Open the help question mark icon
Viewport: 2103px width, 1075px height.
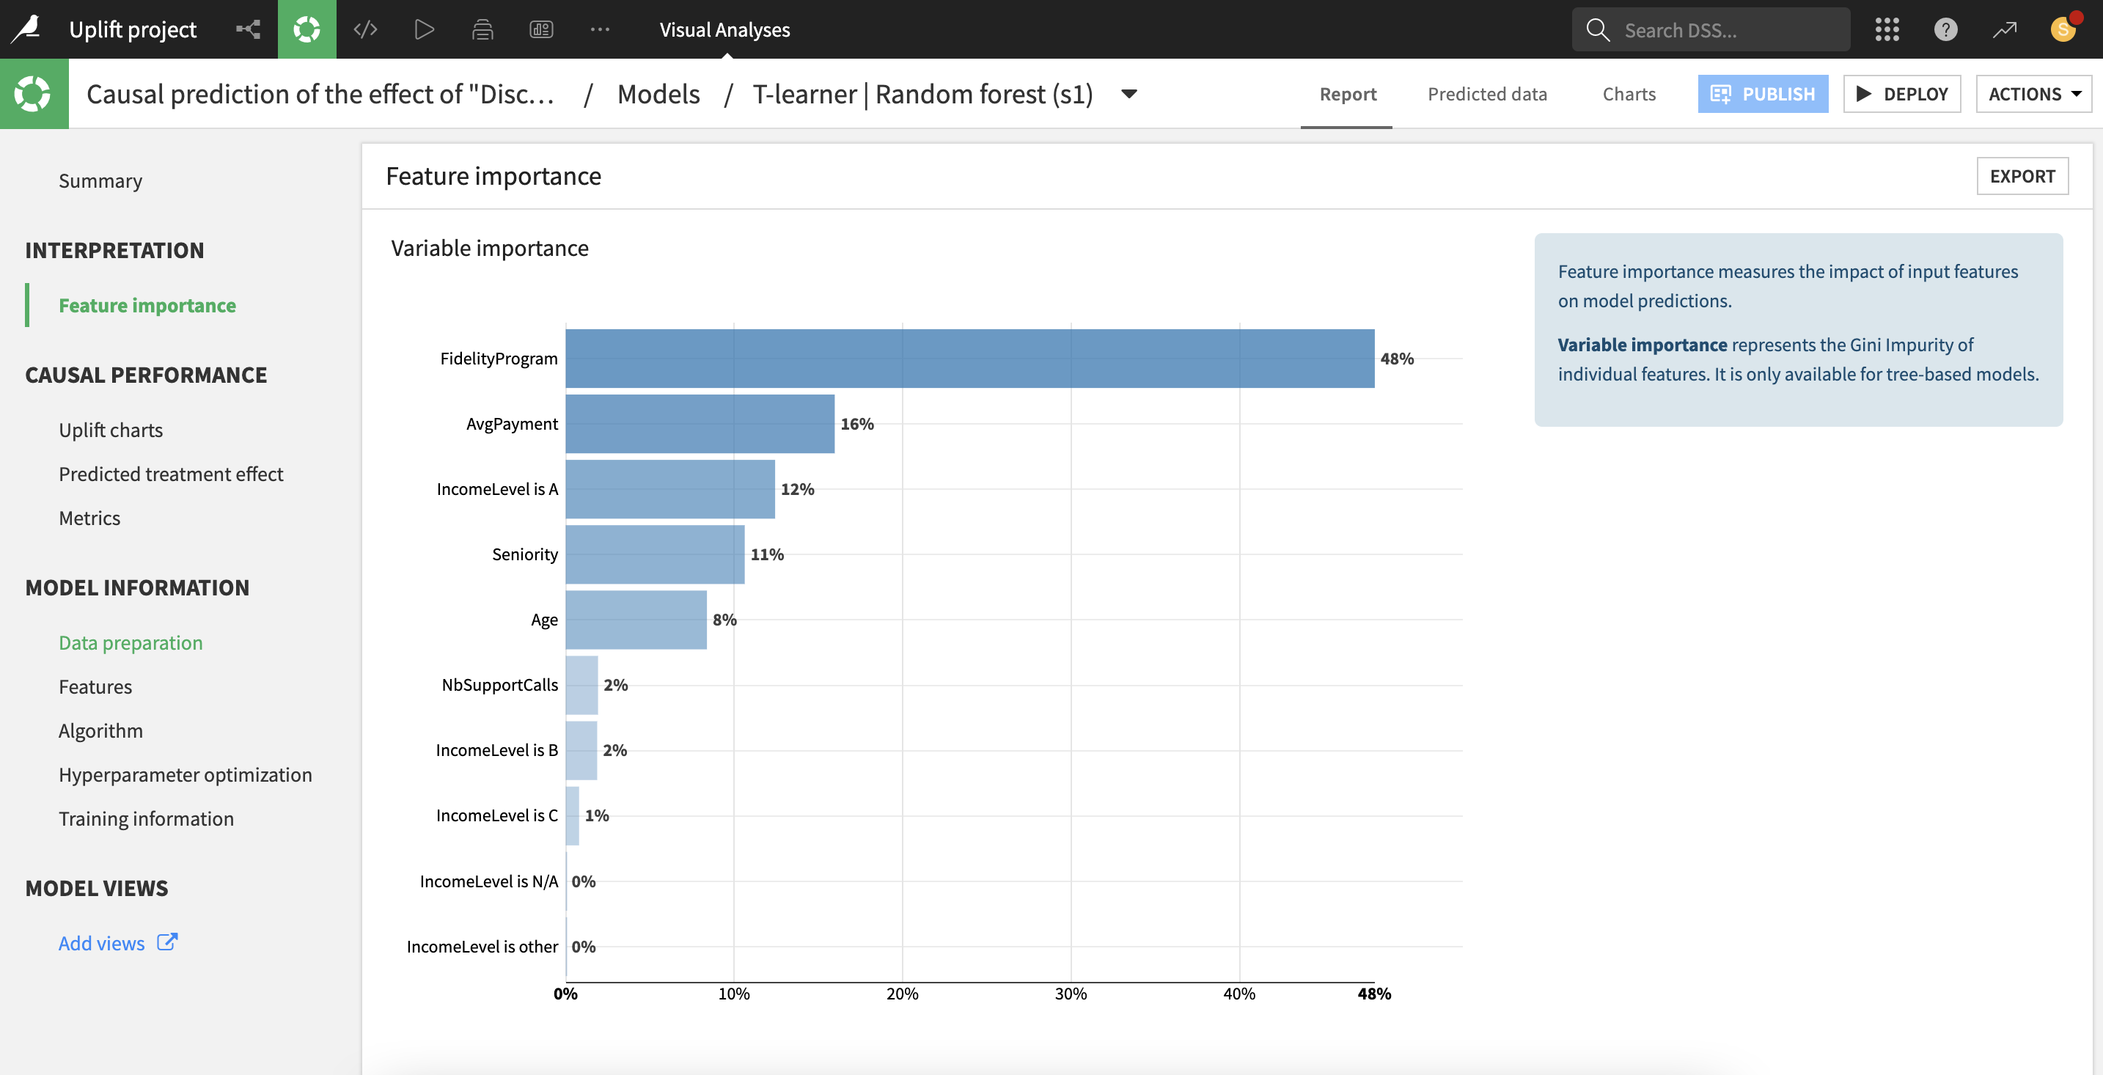click(x=1945, y=29)
